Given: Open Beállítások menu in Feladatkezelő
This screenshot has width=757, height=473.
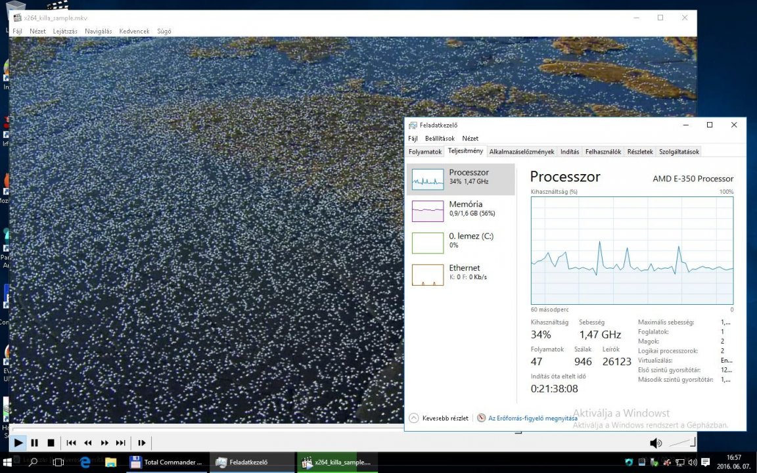Looking at the screenshot, I should coord(440,138).
